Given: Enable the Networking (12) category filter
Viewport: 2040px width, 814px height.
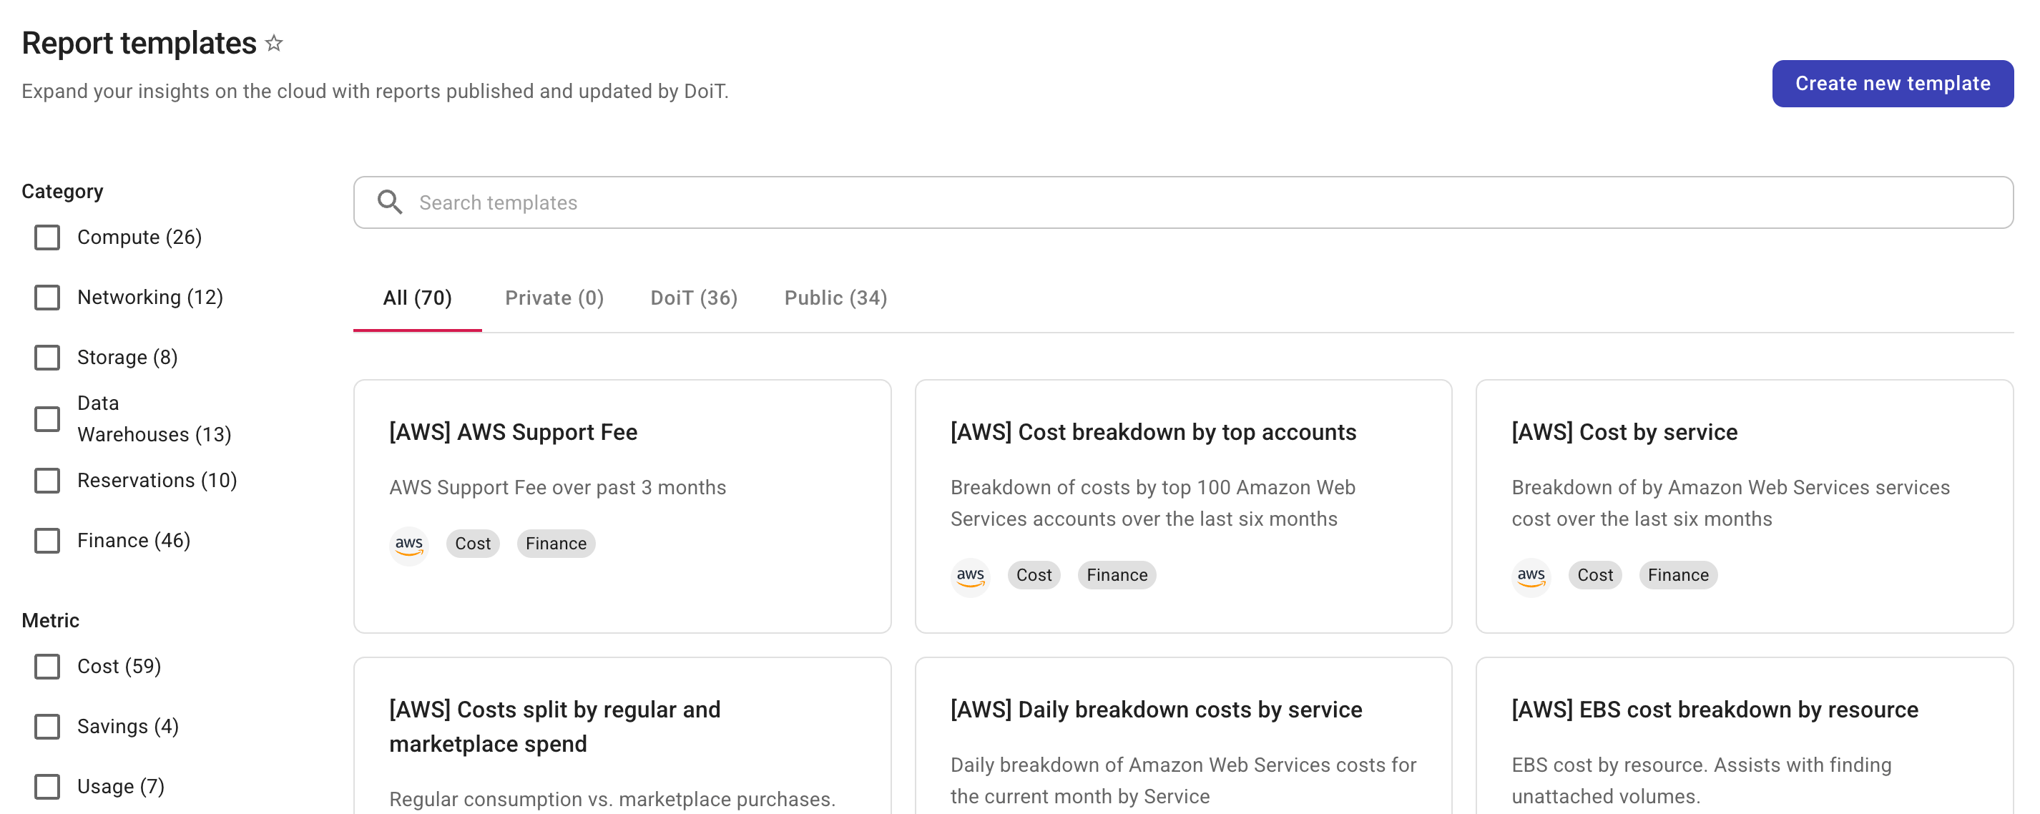Looking at the screenshot, I should [x=47, y=297].
